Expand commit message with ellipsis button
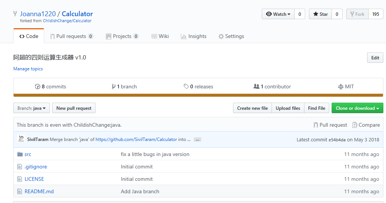386x203 pixels. [198, 139]
